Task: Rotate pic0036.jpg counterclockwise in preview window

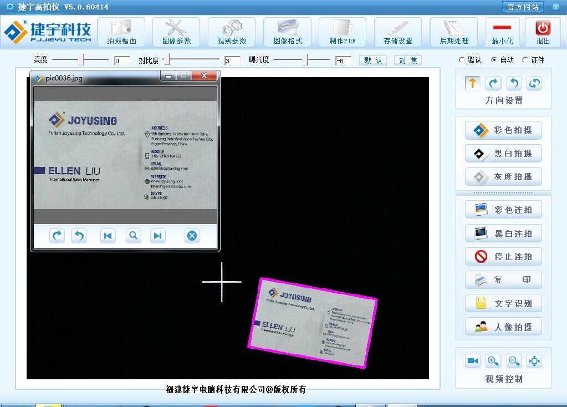Action: coord(79,236)
